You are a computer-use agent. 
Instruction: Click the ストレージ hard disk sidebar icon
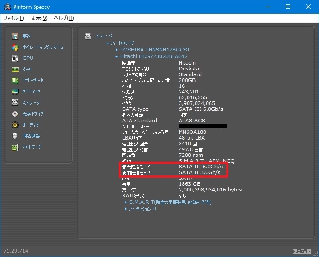click(15, 102)
